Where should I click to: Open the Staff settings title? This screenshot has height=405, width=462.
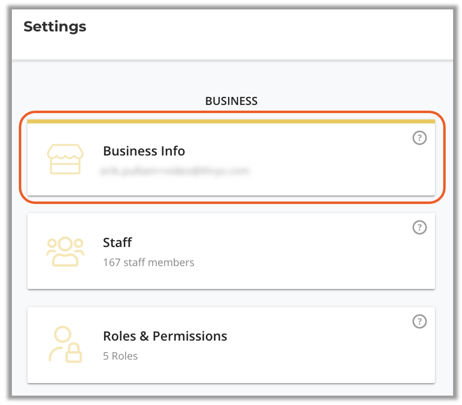pyautogui.click(x=117, y=243)
